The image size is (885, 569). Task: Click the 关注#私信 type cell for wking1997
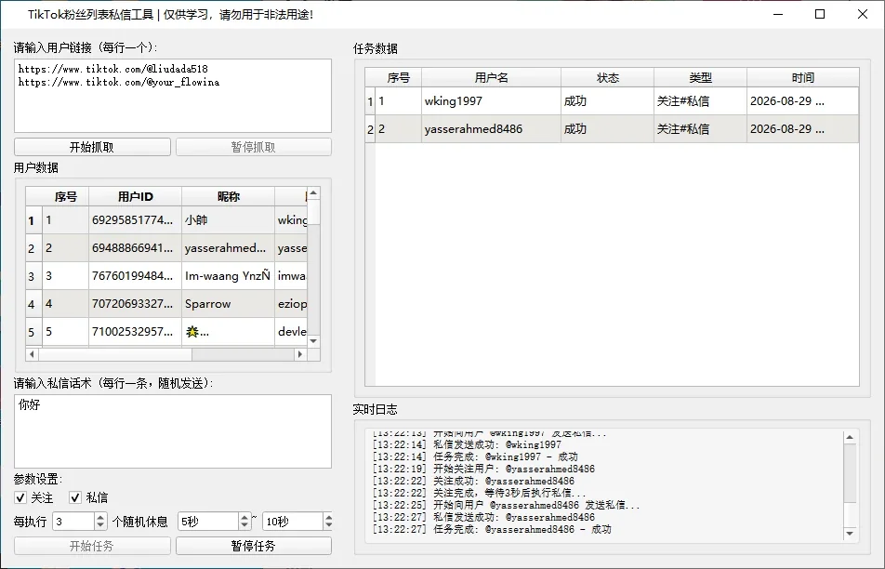click(700, 101)
